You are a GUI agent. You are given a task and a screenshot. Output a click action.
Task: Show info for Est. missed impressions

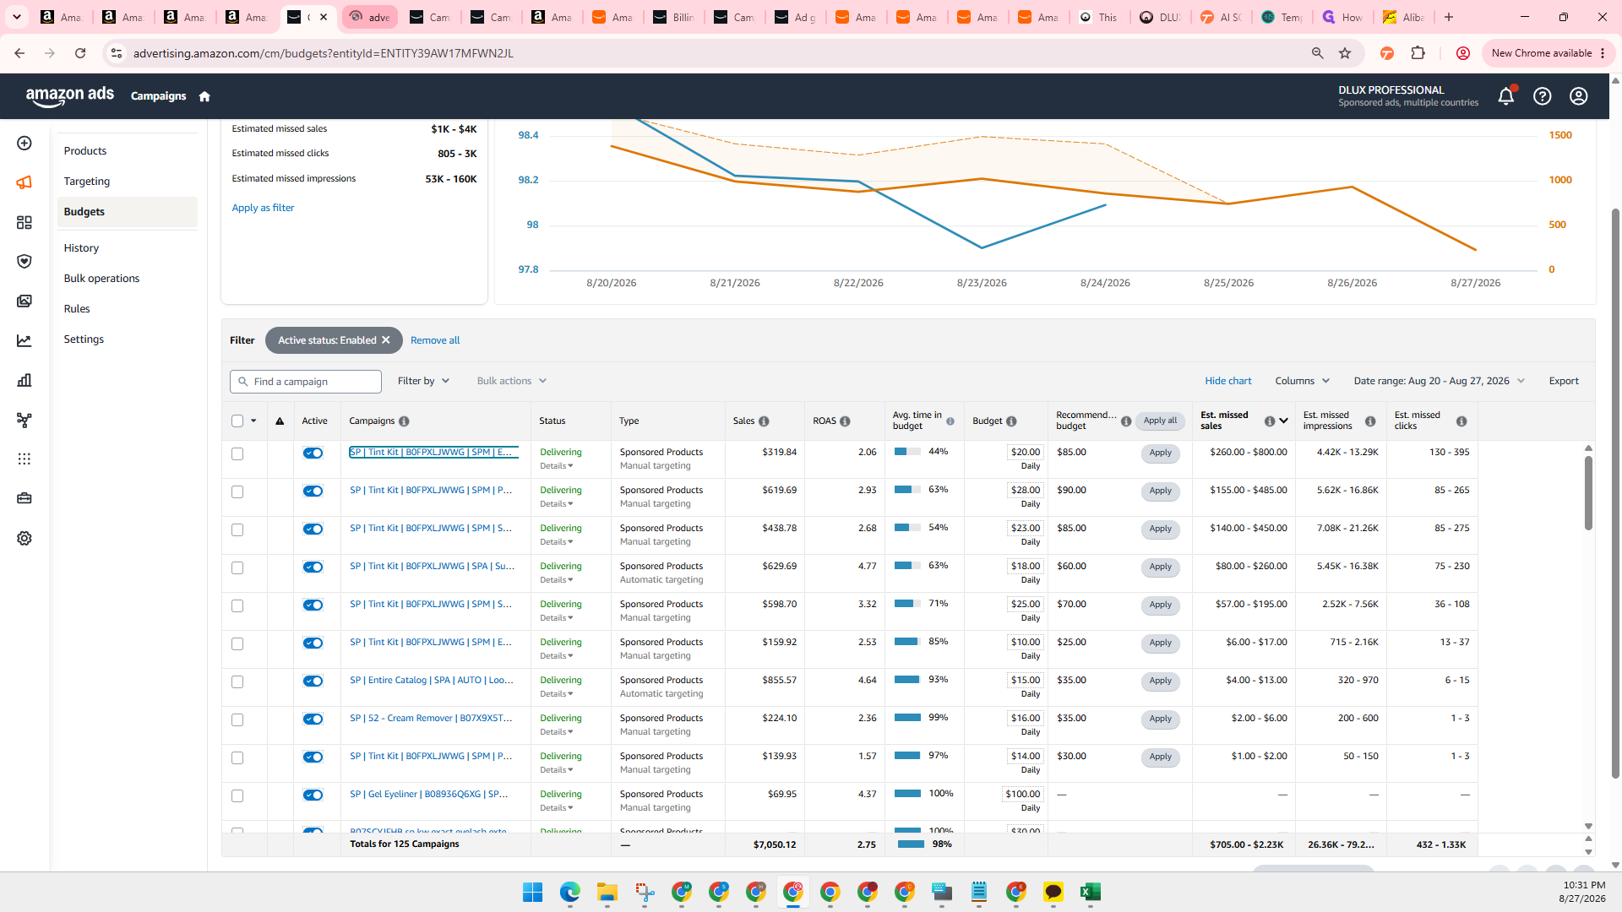coord(1370,421)
